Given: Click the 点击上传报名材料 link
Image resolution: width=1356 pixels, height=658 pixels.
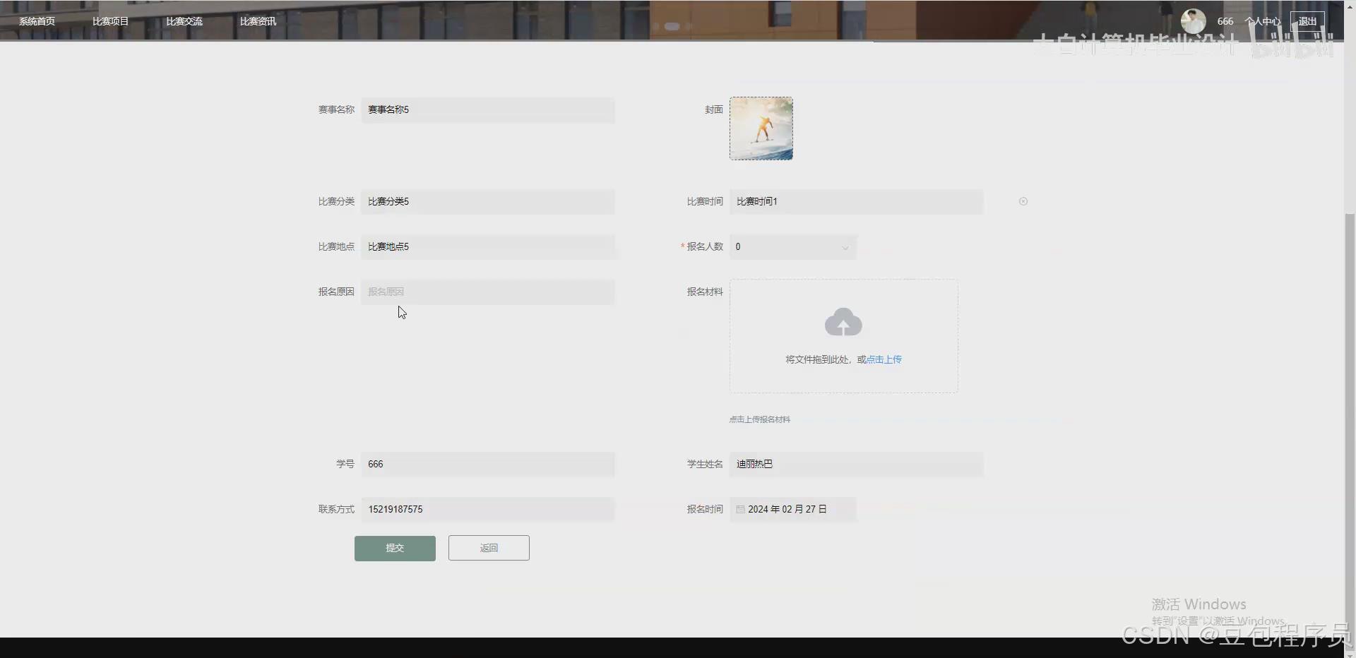Looking at the screenshot, I should tap(759, 419).
